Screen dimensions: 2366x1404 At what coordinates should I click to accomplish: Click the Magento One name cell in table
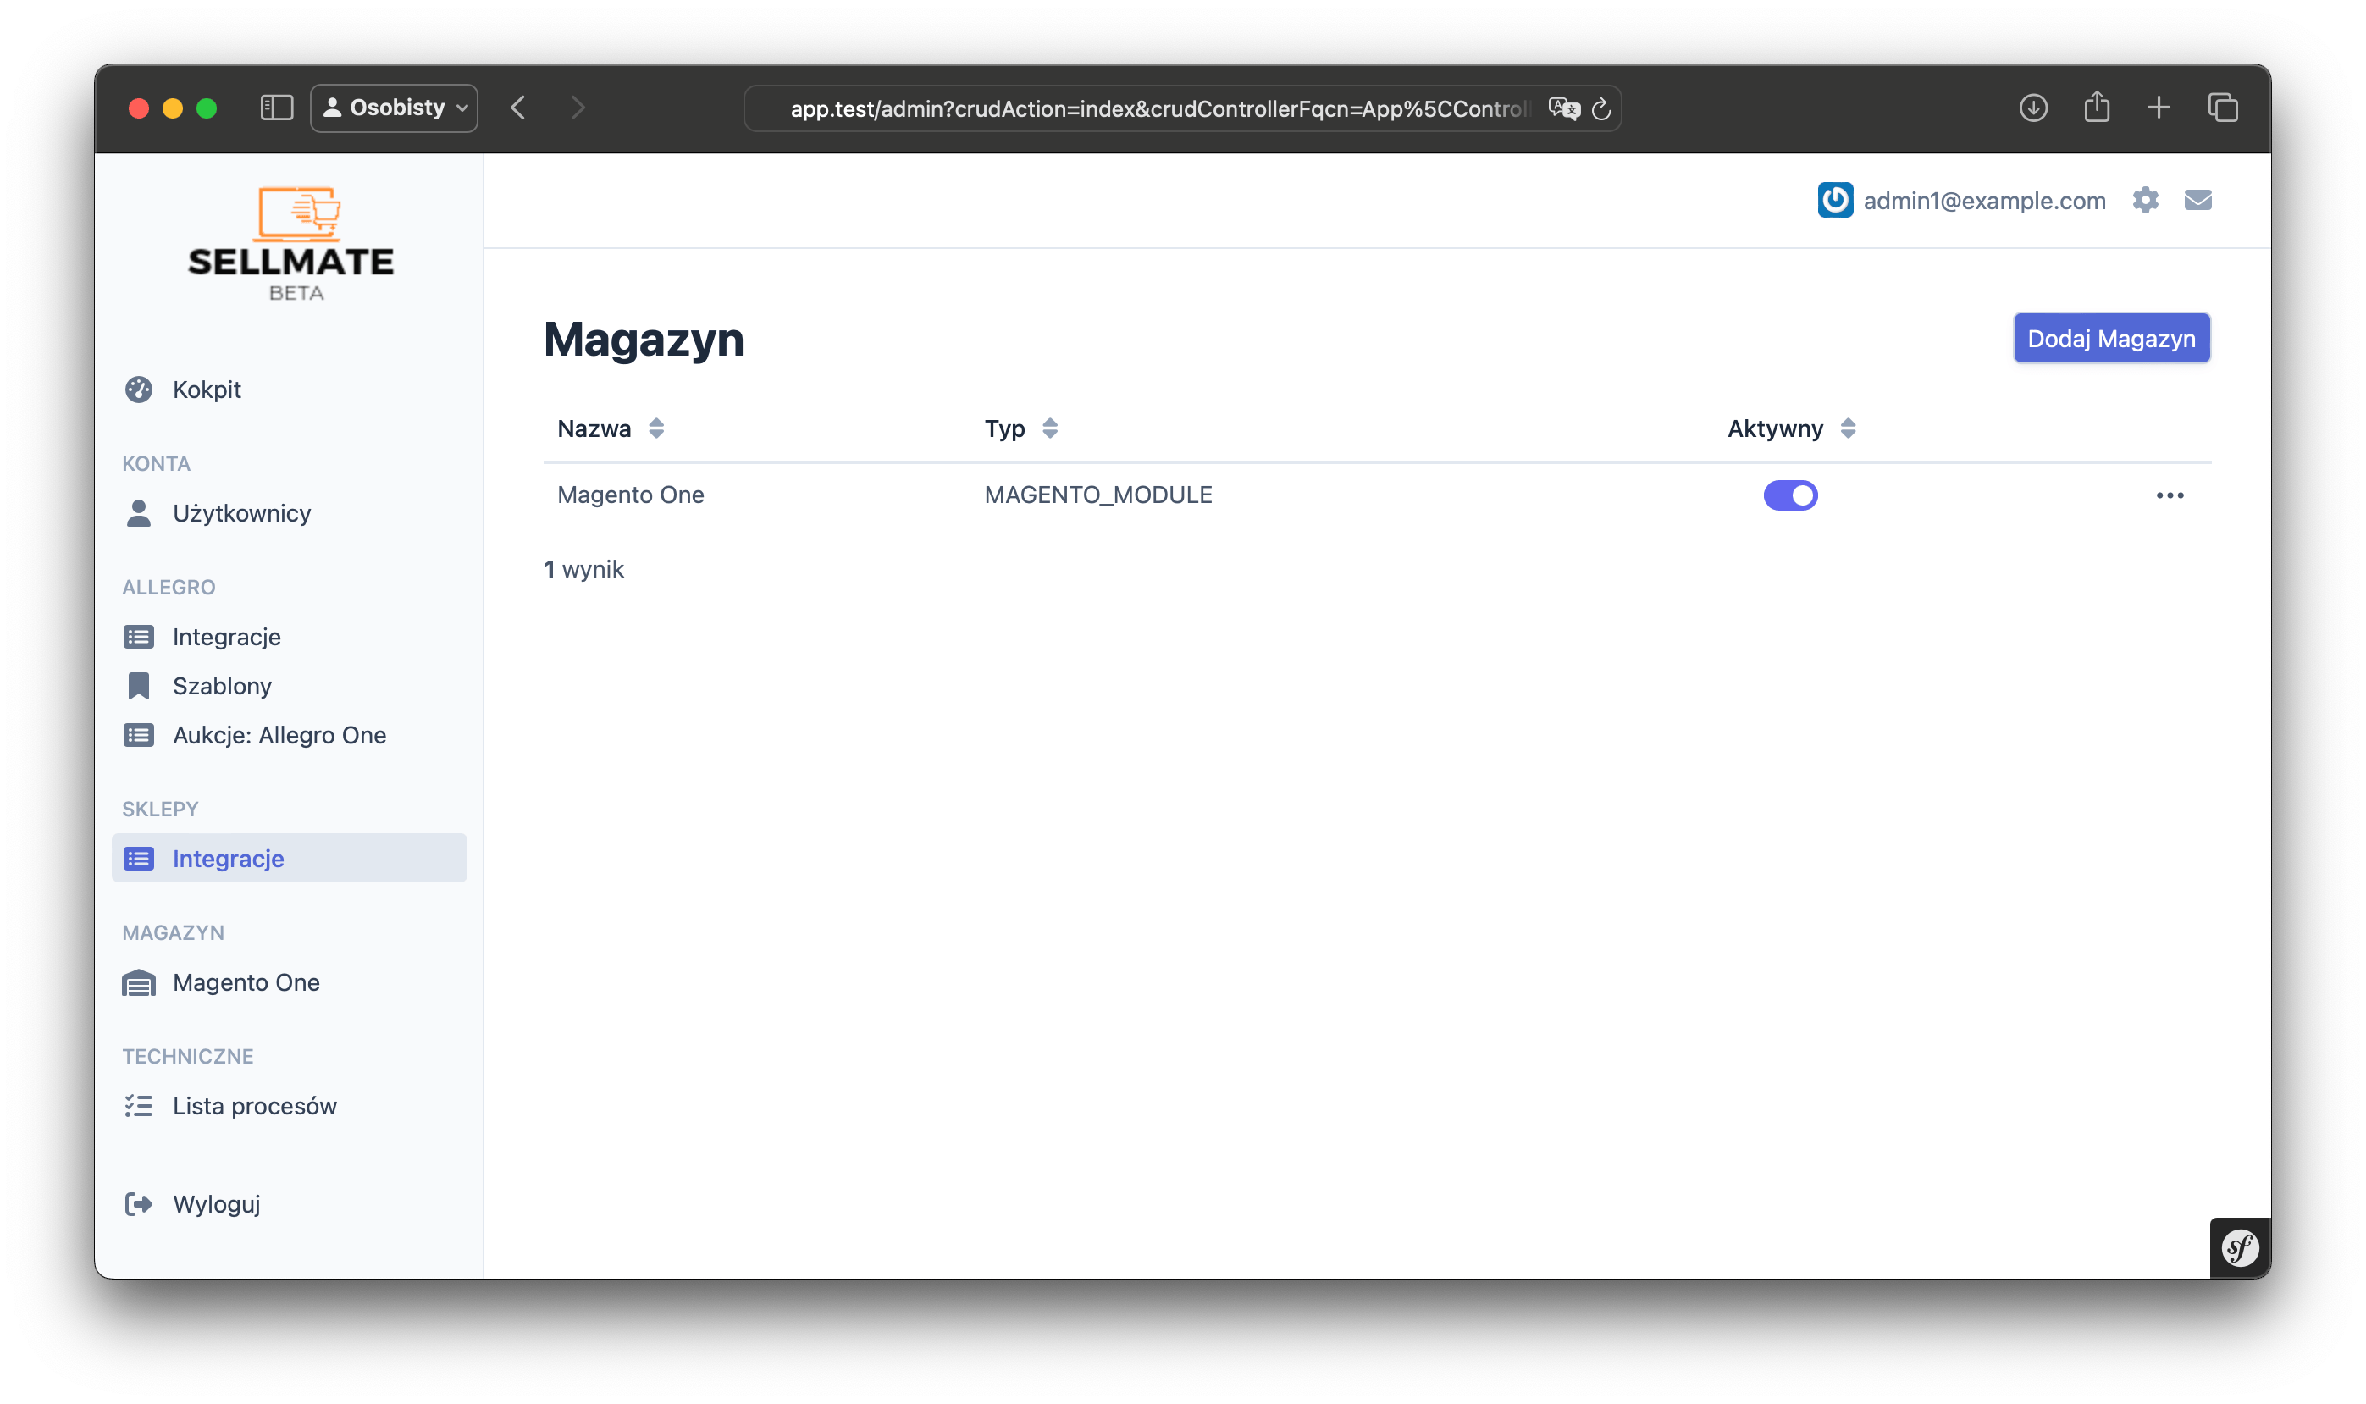630,495
